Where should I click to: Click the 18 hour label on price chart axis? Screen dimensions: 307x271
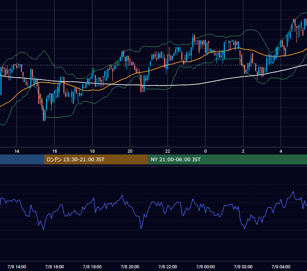pyautogui.click(x=92, y=151)
